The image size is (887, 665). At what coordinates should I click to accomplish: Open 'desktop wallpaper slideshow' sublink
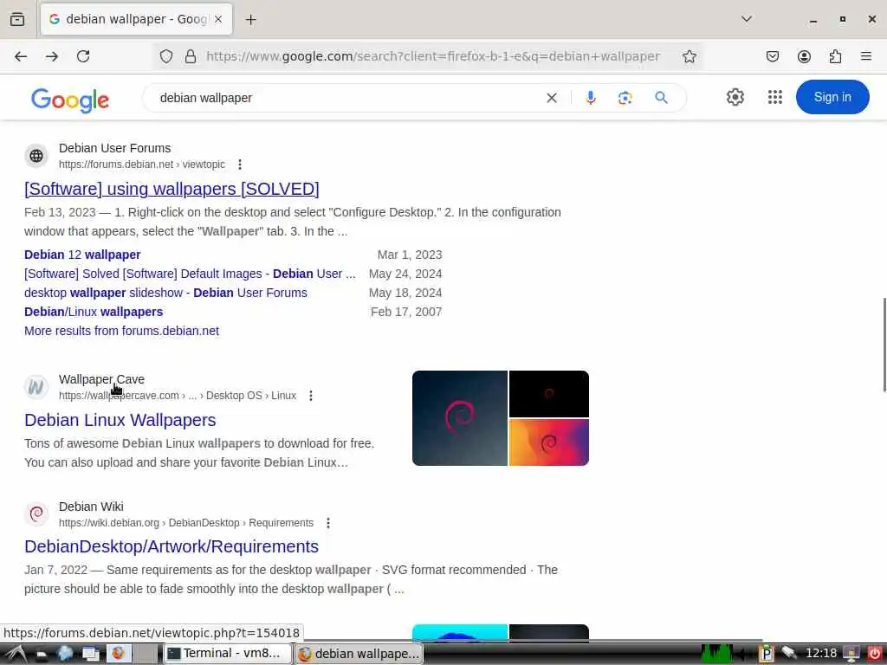(x=165, y=293)
